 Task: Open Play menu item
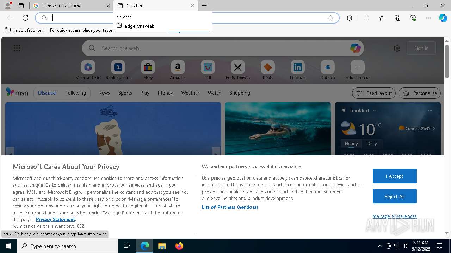(145, 93)
